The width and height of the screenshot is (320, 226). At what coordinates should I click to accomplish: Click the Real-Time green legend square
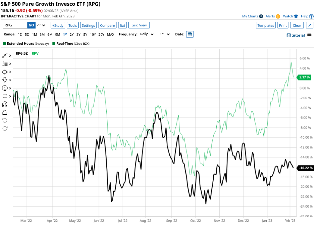coord(54,43)
